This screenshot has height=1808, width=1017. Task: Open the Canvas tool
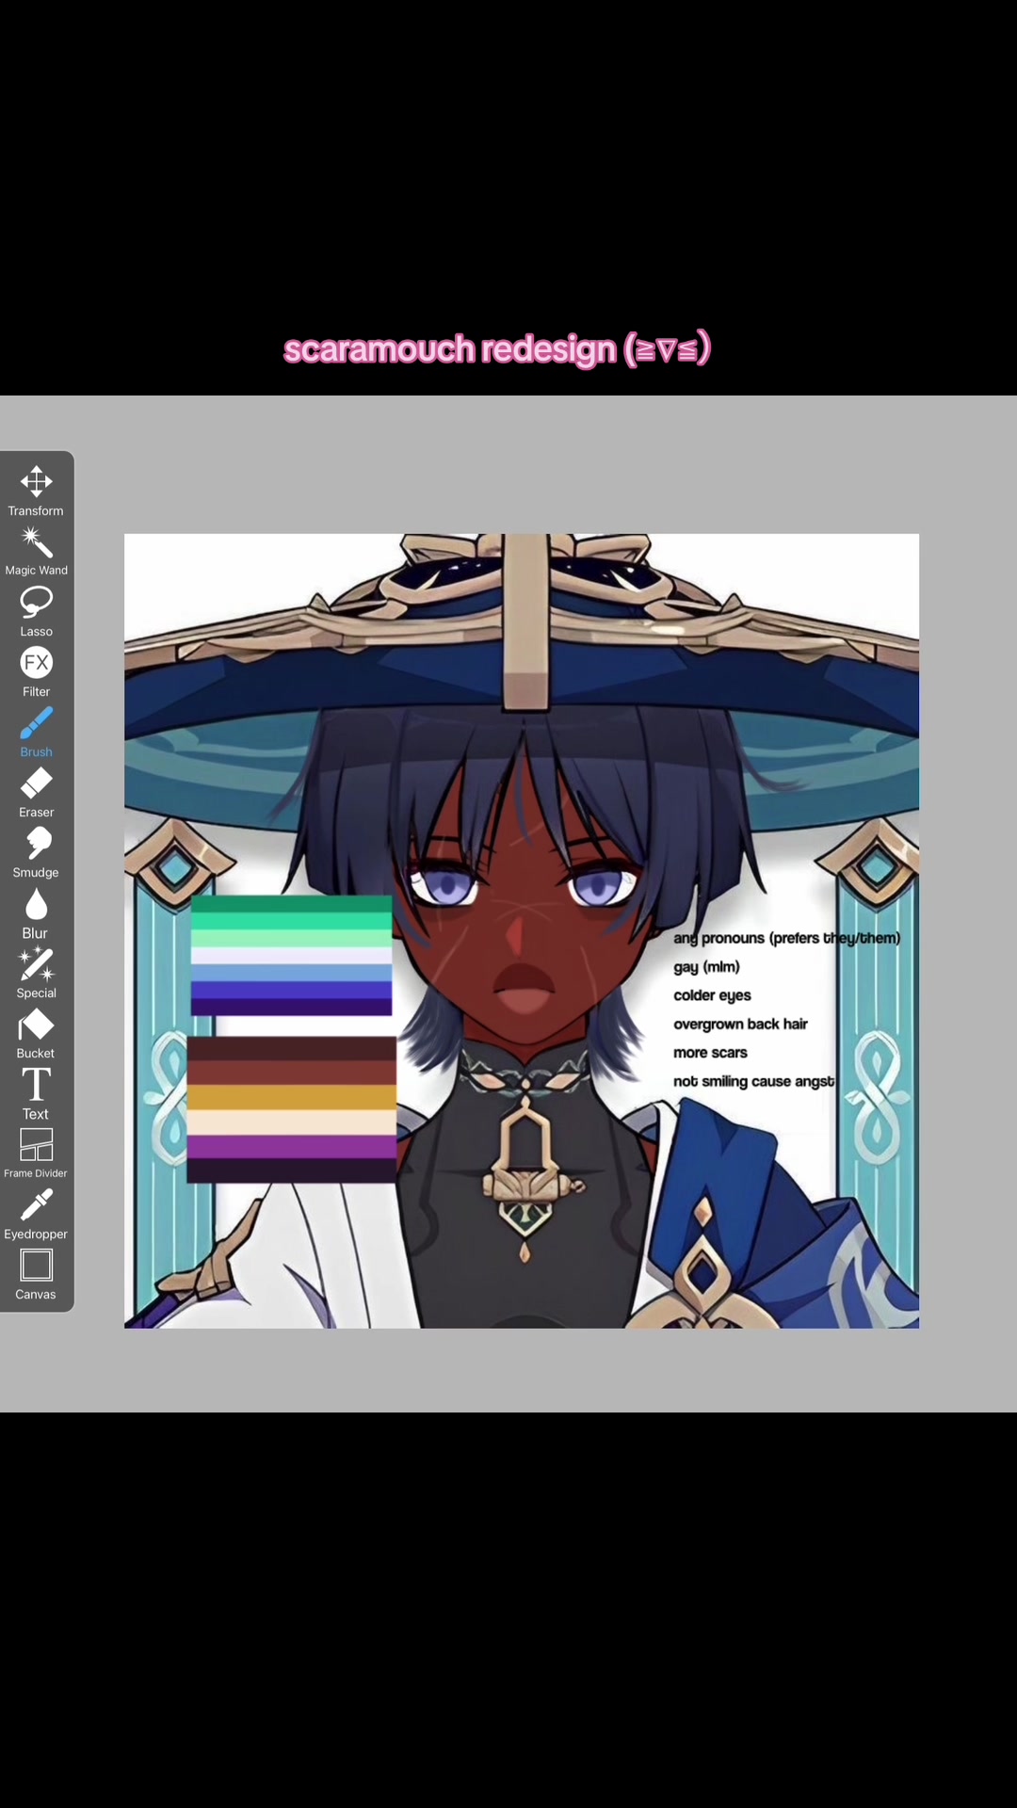pyautogui.click(x=36, y=1275)
